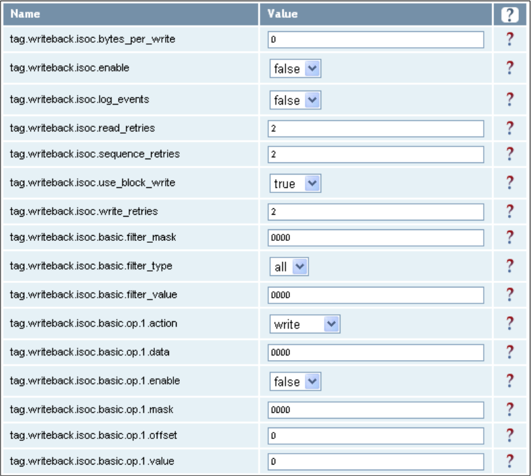Open the basic.filter_type 'all' dropdown

[289, 266]
